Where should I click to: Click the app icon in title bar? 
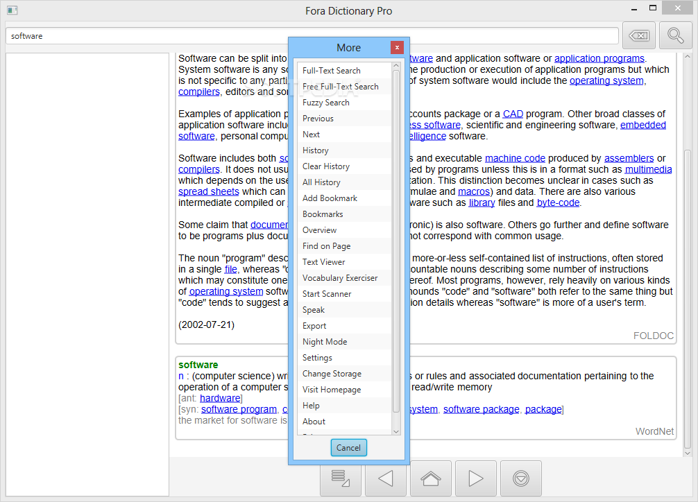[12, 10]
